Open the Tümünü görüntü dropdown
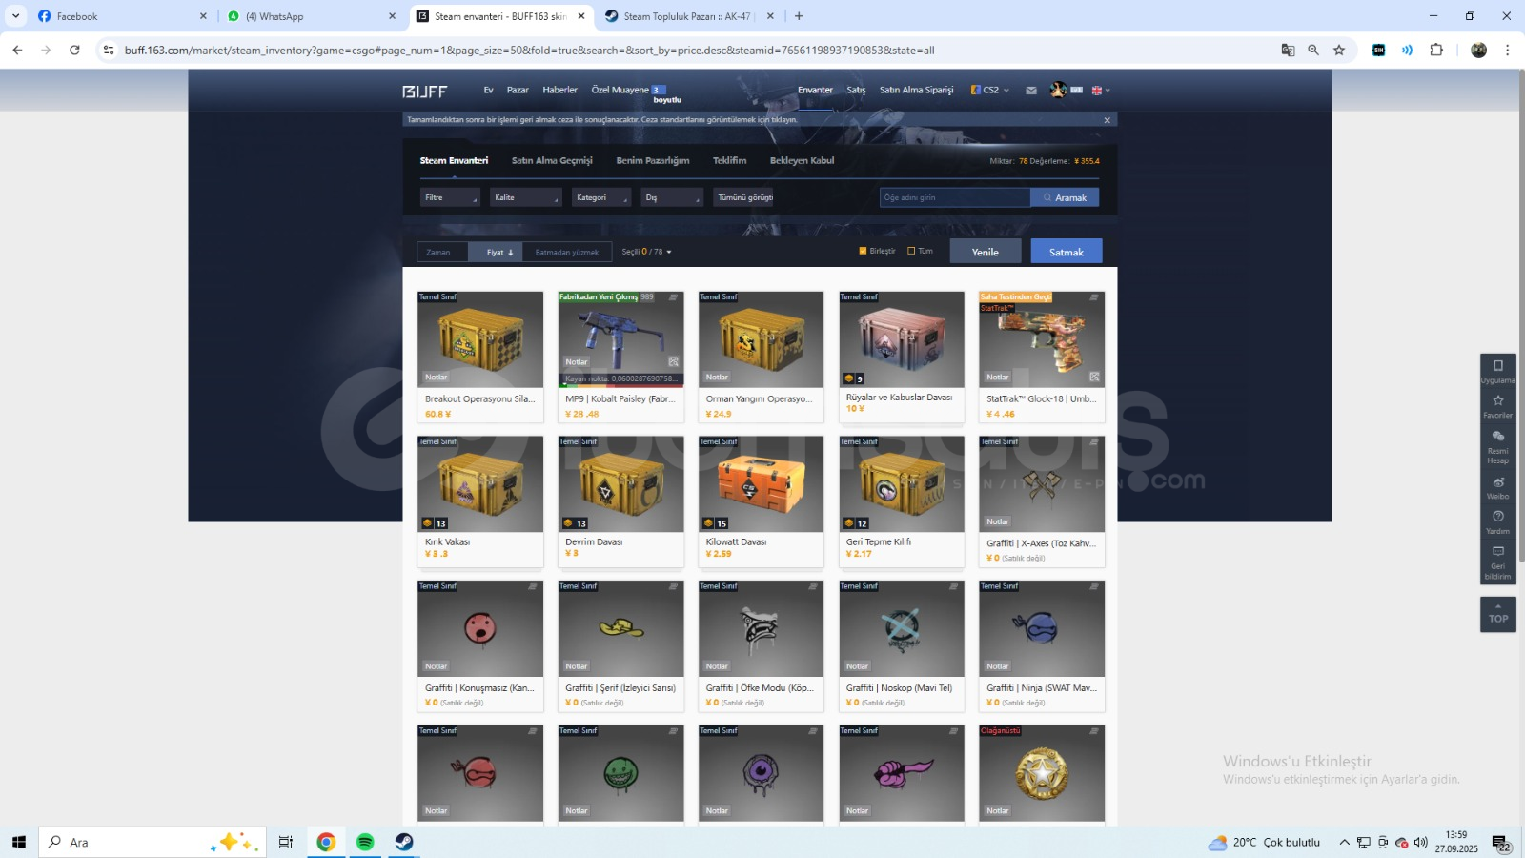 (x=743, y=197)
